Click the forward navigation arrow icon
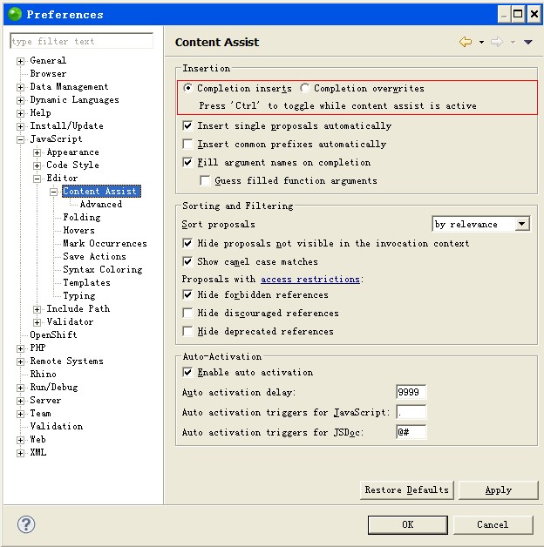This screenshot has height=547, width=544. pyautogui.click(x=497, y=42)
